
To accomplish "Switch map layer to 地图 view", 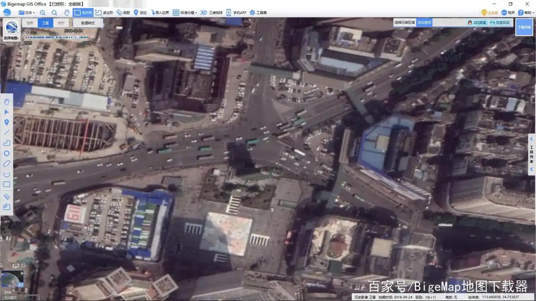I will [30, 23].
